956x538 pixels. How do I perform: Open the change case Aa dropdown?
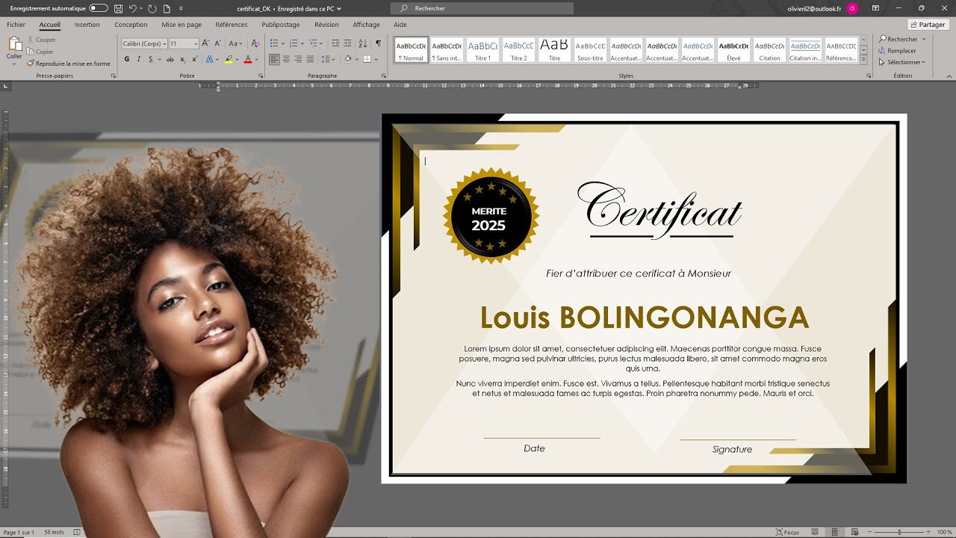[235, 43]
